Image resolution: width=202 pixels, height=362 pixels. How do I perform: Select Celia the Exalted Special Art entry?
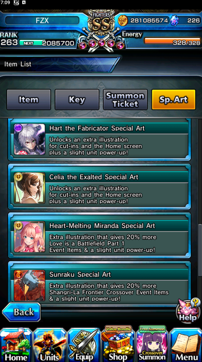click(x=99, y=186)
